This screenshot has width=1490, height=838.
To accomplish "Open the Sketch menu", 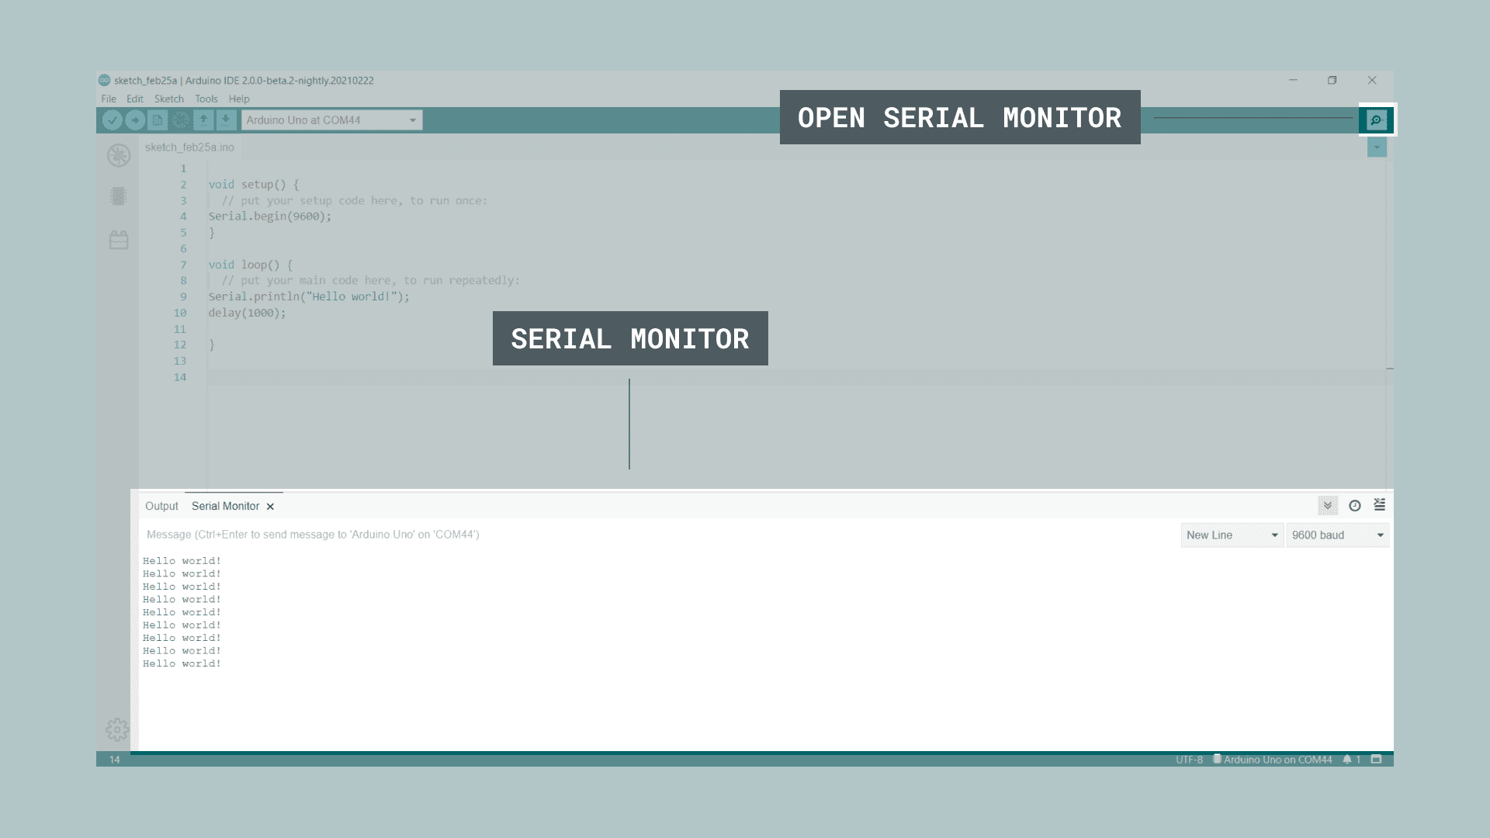I will coord(168,99).
